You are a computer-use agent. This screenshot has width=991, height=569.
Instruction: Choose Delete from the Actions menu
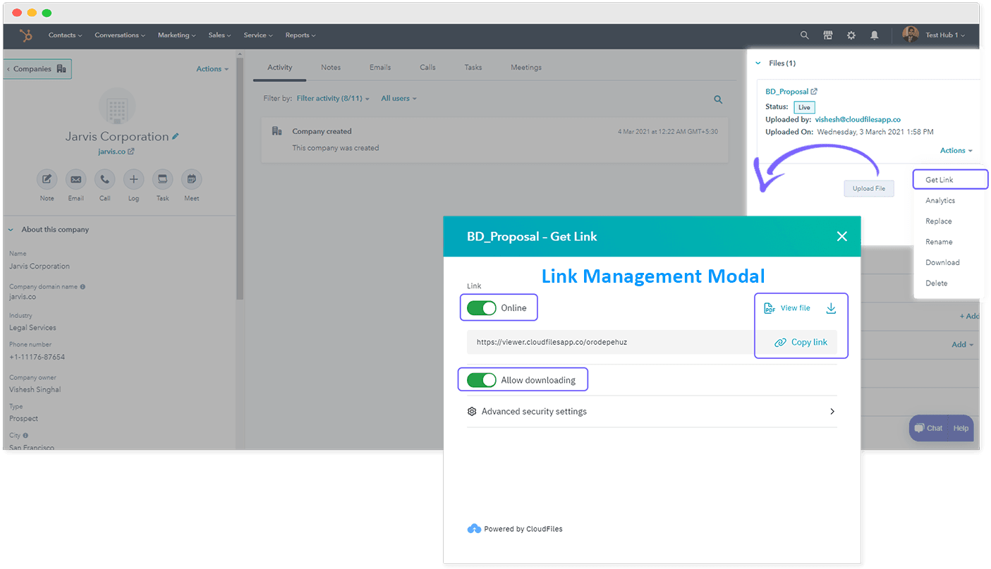tap(937, 283)
